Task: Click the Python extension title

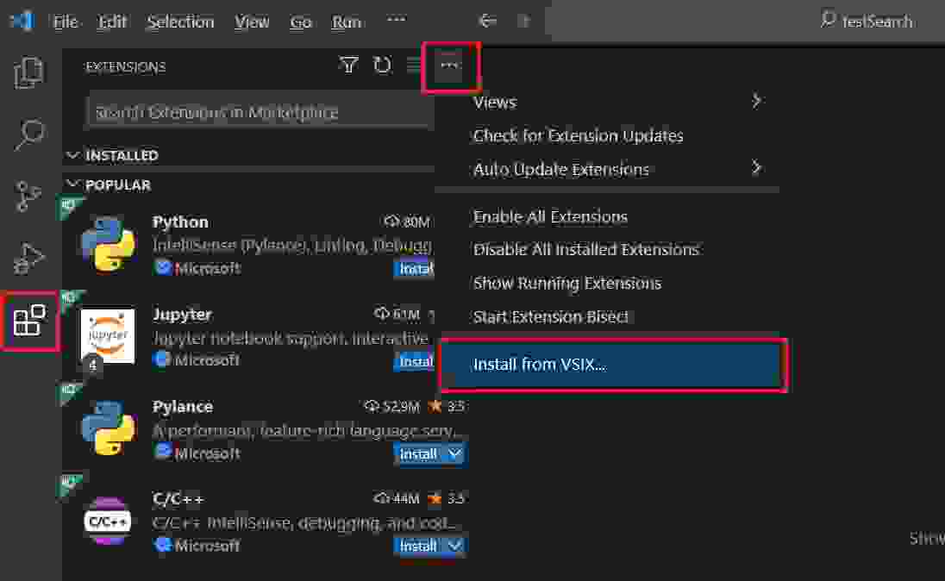Action: click(x=180, y=222)
